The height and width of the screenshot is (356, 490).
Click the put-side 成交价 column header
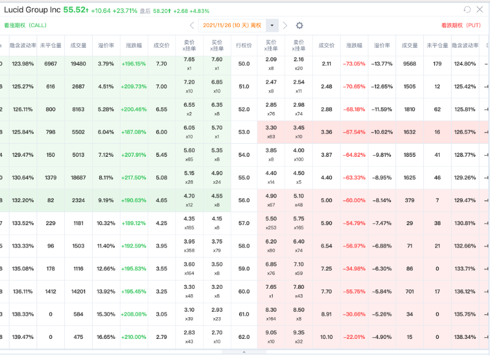click(x=326, y=45)
